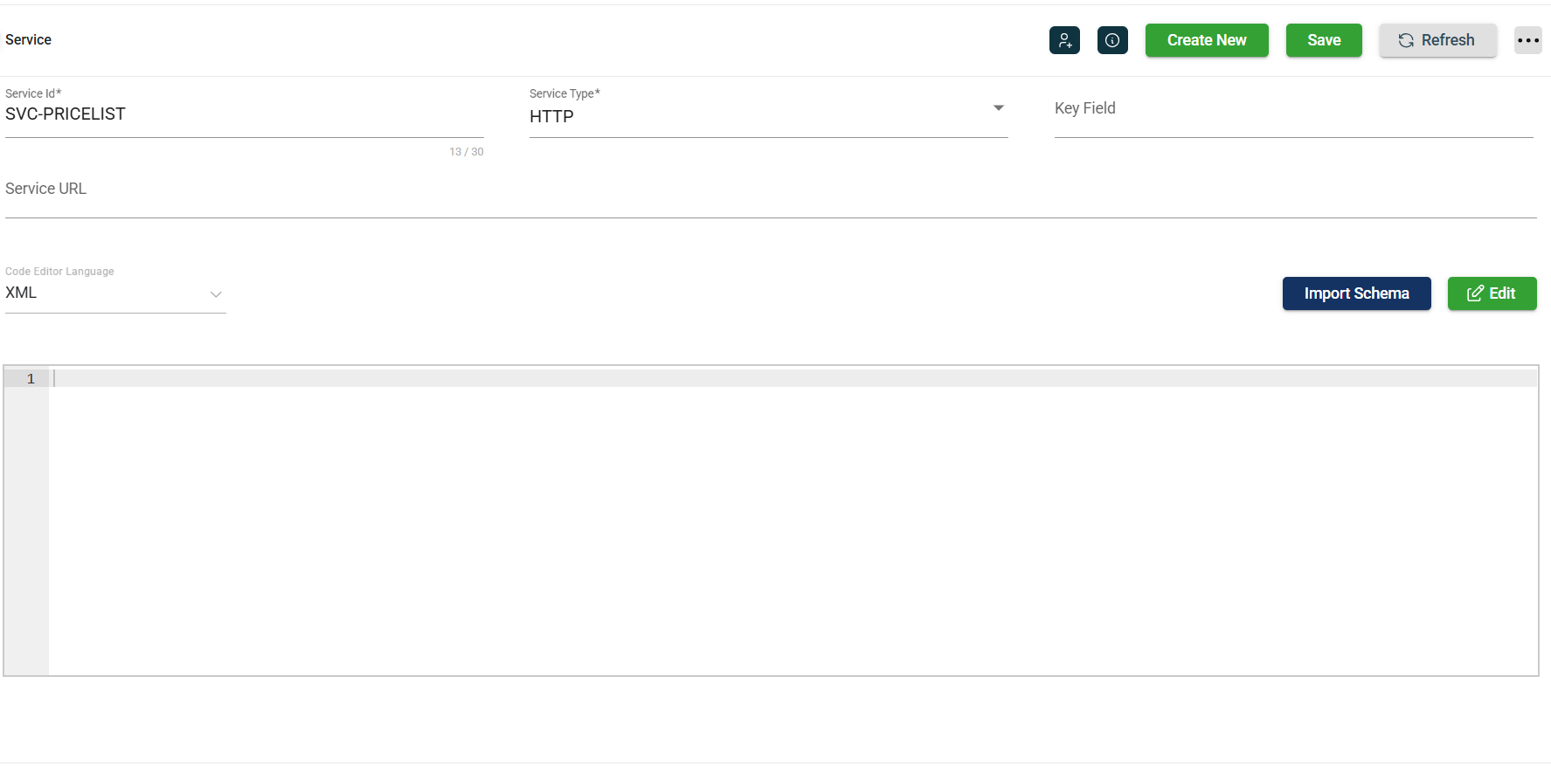Focus the Service Id field SVC-PRICELIST
The width and height of the screenshot is (1551, 766).
(x=243, y=114)
